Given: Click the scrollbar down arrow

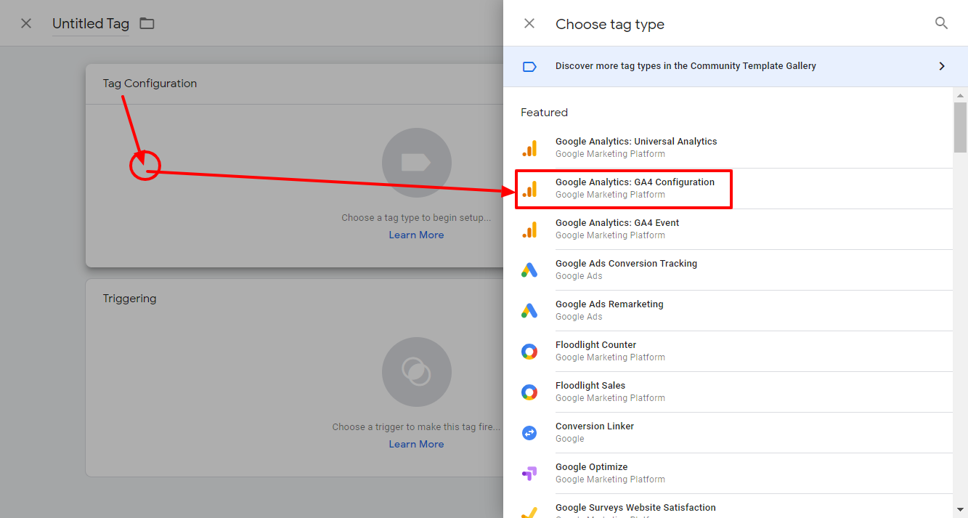Looking at the screenshot, I should click(960, 509).
